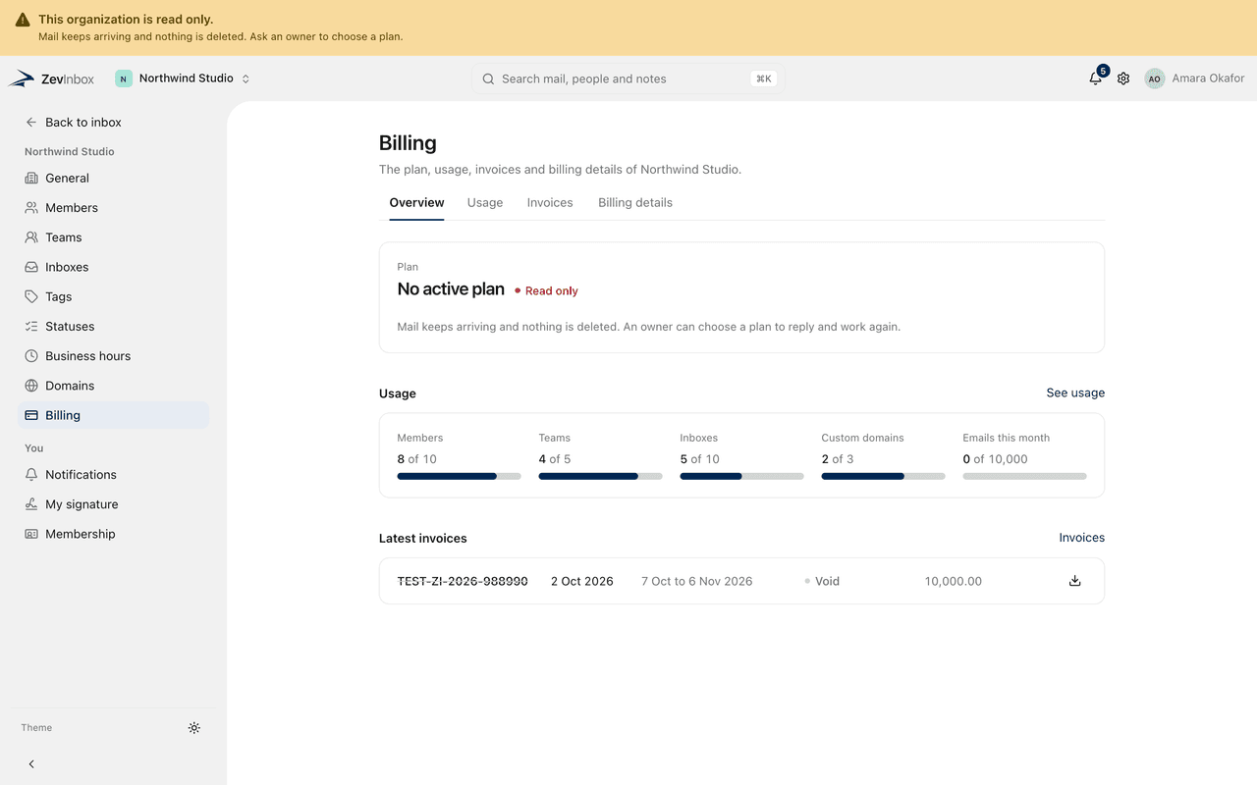Click the Billing card icon

point(31,415)
